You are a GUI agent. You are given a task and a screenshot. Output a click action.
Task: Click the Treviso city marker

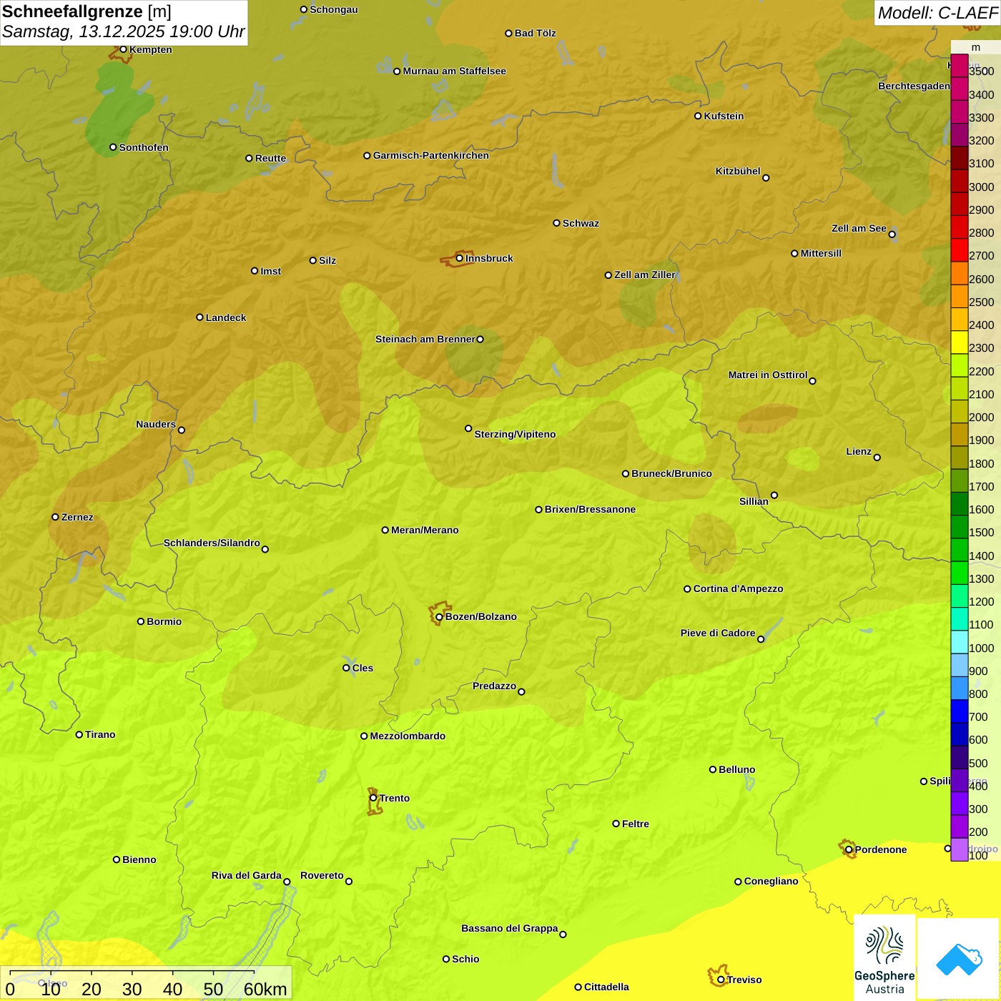(x=721, y=980)
